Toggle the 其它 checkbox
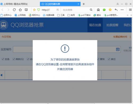Viewport: 133px width, 104px height. 109,59
